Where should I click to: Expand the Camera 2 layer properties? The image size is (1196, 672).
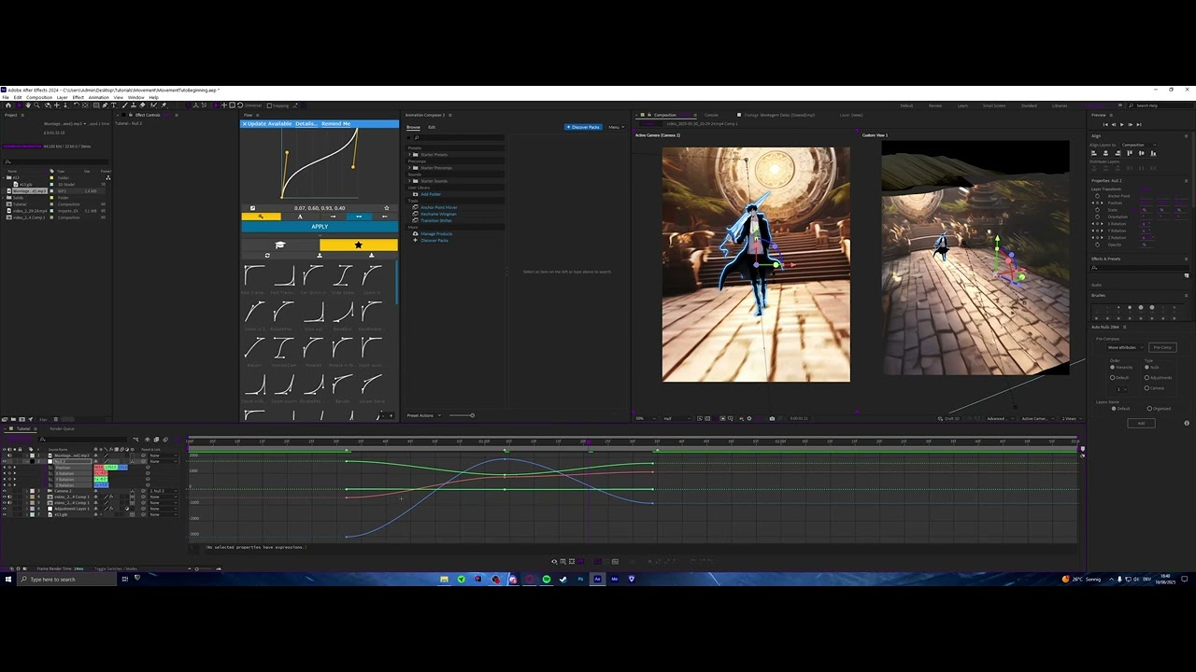(27, 491)
